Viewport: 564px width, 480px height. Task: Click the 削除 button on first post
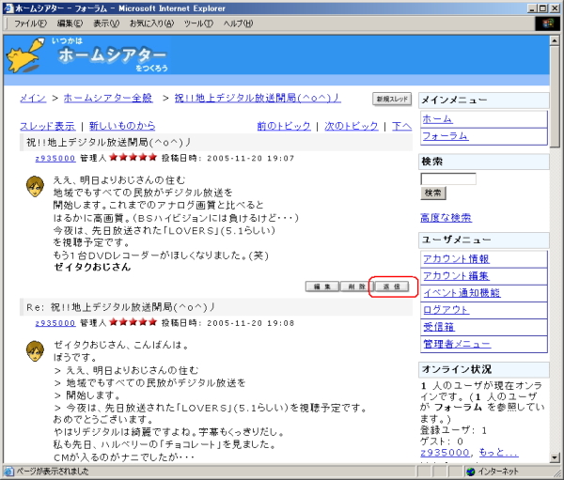[x=357, y=286]
